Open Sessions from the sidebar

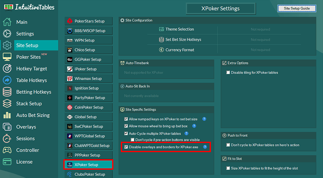click(25, 138)
